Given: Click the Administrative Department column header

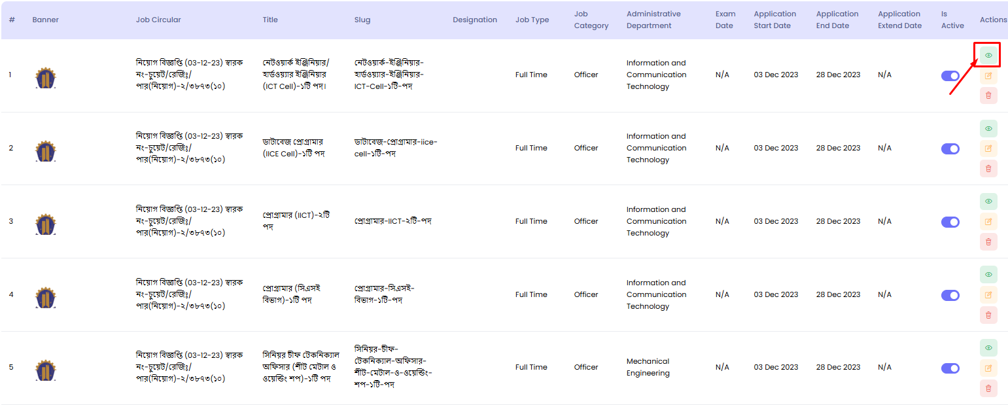Looking at the screenshot, I should click(653, 20).
